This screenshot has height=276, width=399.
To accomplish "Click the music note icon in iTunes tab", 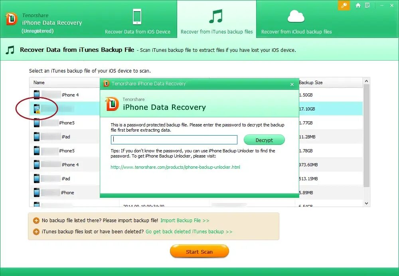I will tap(216, 16).
